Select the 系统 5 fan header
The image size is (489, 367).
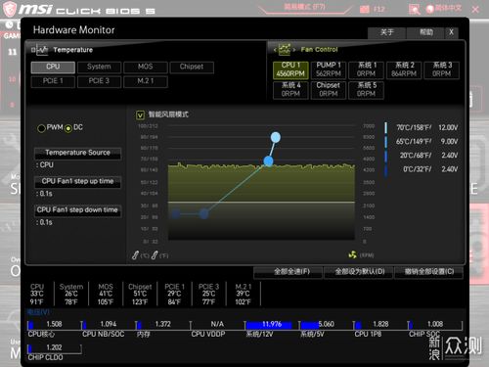pos(366,90)
